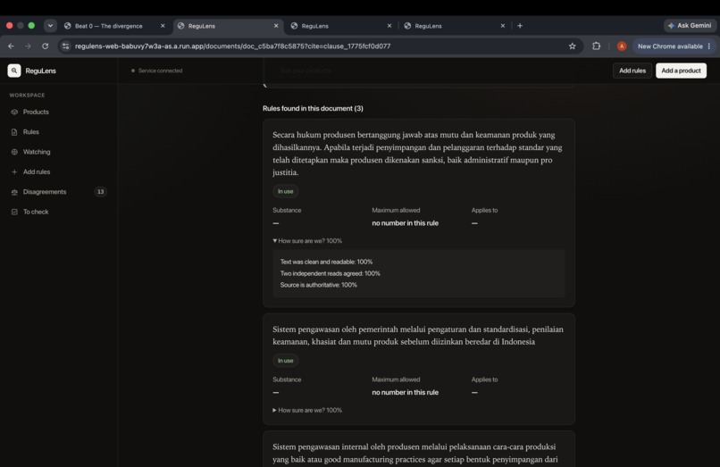Click the plus icon beside Add rules
This screenshot has height=467, width=720.
(14, 171)
